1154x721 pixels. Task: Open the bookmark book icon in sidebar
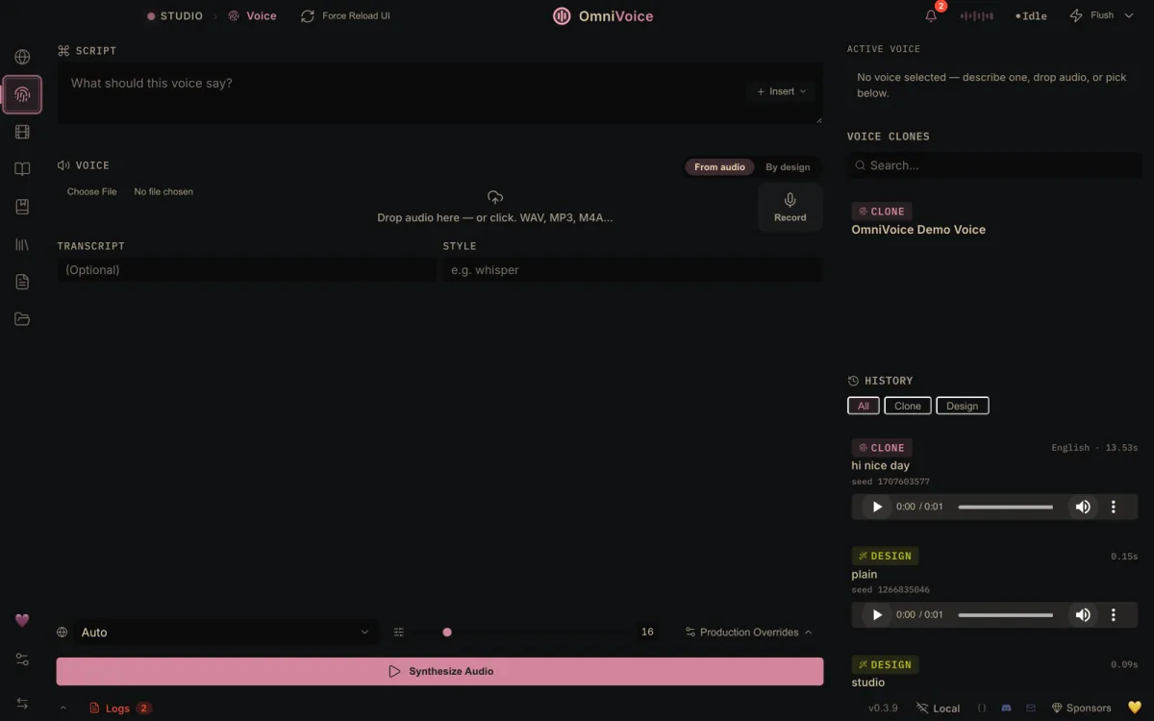click(22, 207)
